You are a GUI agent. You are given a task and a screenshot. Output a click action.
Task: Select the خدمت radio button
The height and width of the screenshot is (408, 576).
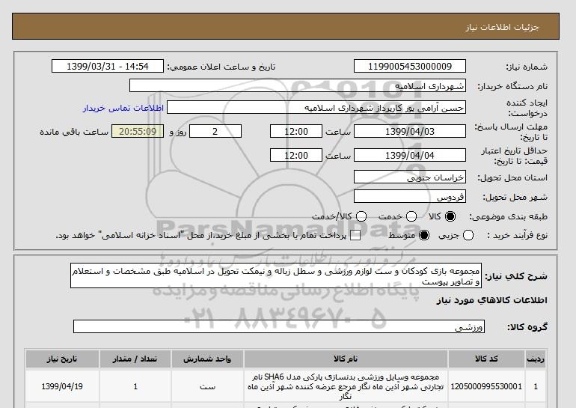(411, 216)
